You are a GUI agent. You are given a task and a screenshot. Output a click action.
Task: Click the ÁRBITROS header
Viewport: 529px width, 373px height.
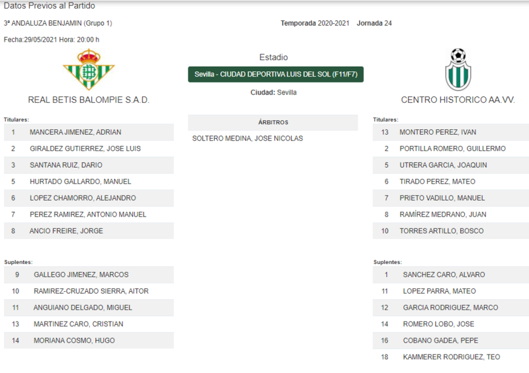click(x=273, y=122)
